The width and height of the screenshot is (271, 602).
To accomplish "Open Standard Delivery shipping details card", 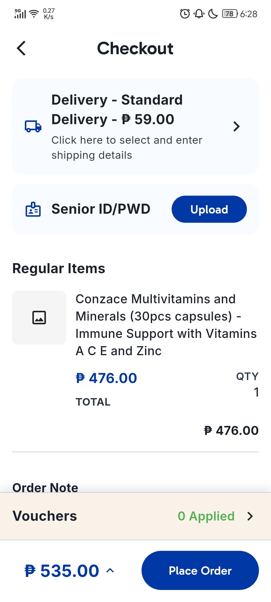I will point(135,126).
